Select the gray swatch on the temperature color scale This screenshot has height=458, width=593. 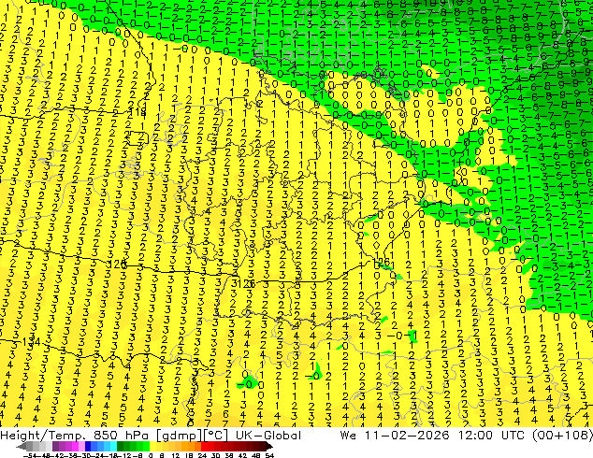pos(29,446)
